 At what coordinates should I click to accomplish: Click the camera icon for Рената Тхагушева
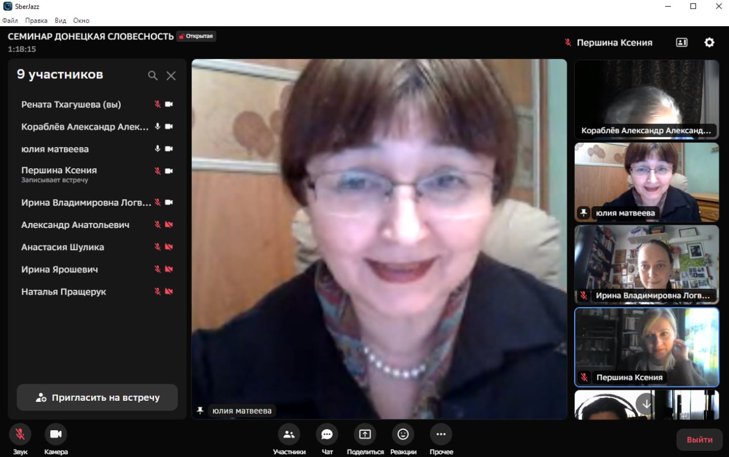point(169,105)
